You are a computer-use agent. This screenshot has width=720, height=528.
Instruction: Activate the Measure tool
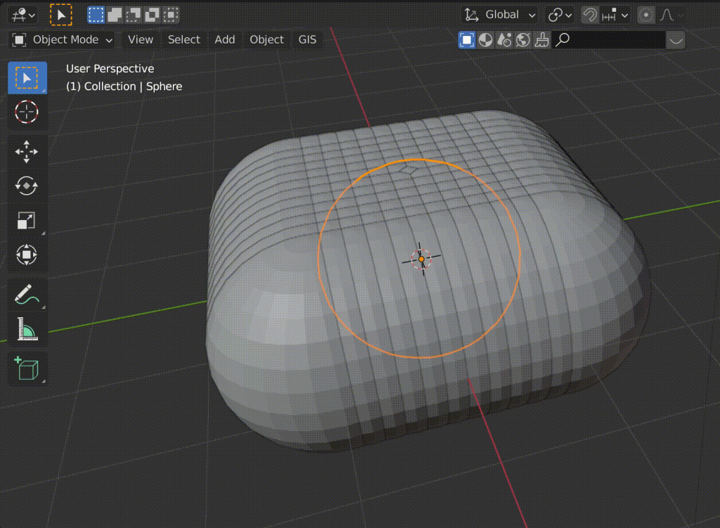[27, 328]
